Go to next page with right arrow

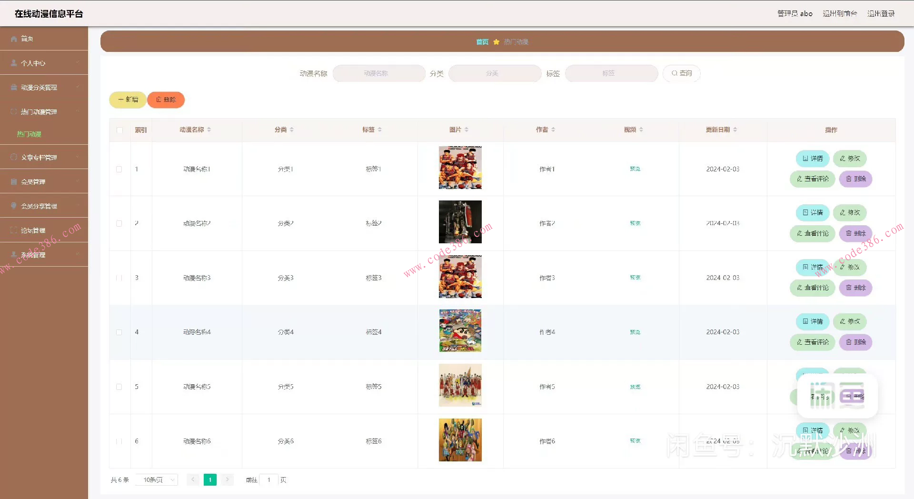(x=227, y=479)
